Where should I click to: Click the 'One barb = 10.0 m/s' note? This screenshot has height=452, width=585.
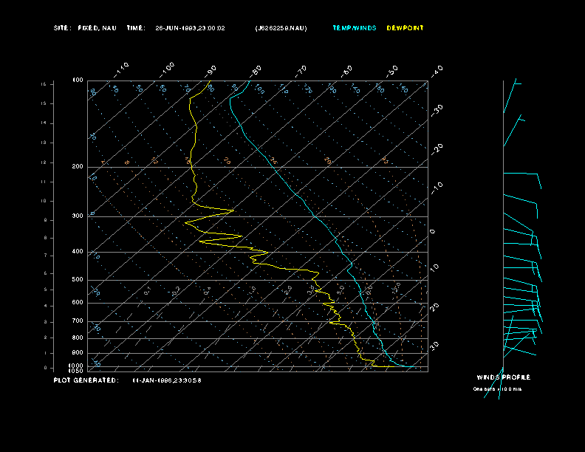497,389
